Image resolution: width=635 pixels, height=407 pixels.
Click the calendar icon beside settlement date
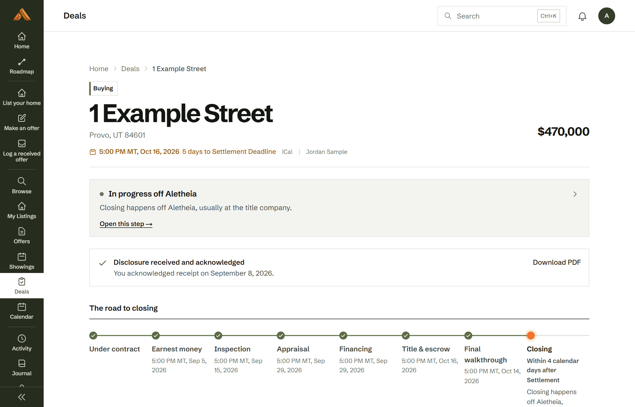tap(93, 152)
